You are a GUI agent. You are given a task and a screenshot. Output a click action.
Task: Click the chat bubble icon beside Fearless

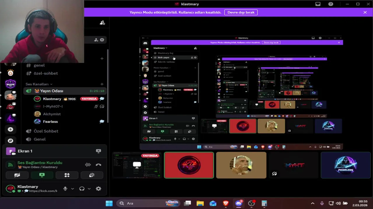pyautogui.click(x=102, y=122)
